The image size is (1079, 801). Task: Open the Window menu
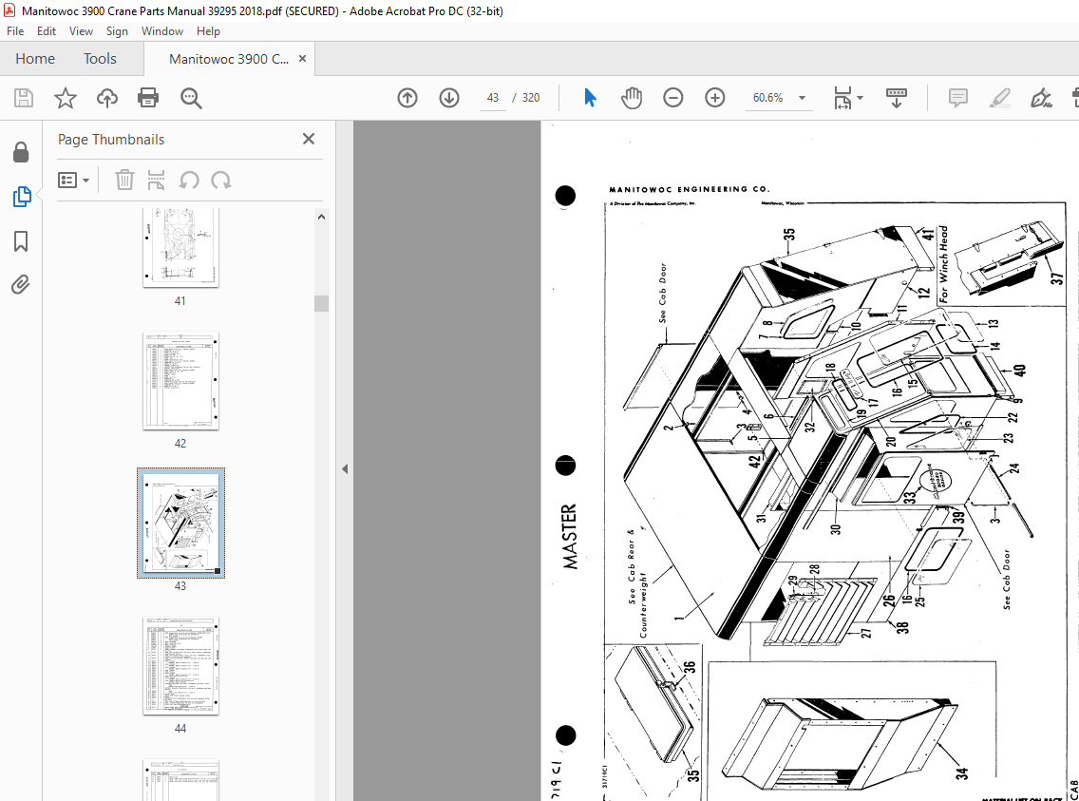162,31
